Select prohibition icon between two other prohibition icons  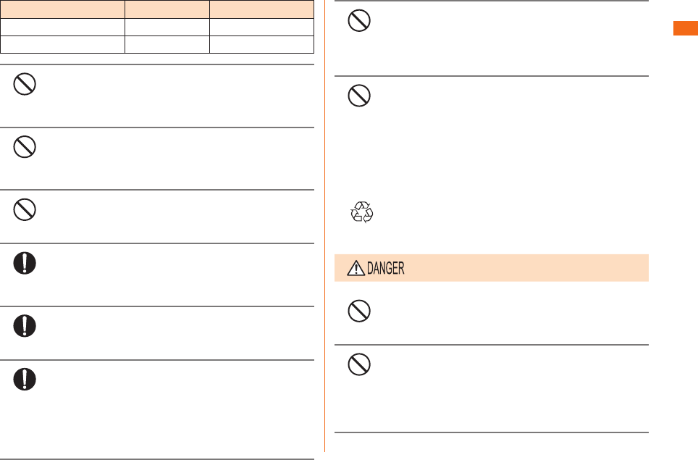pos(25,147)
